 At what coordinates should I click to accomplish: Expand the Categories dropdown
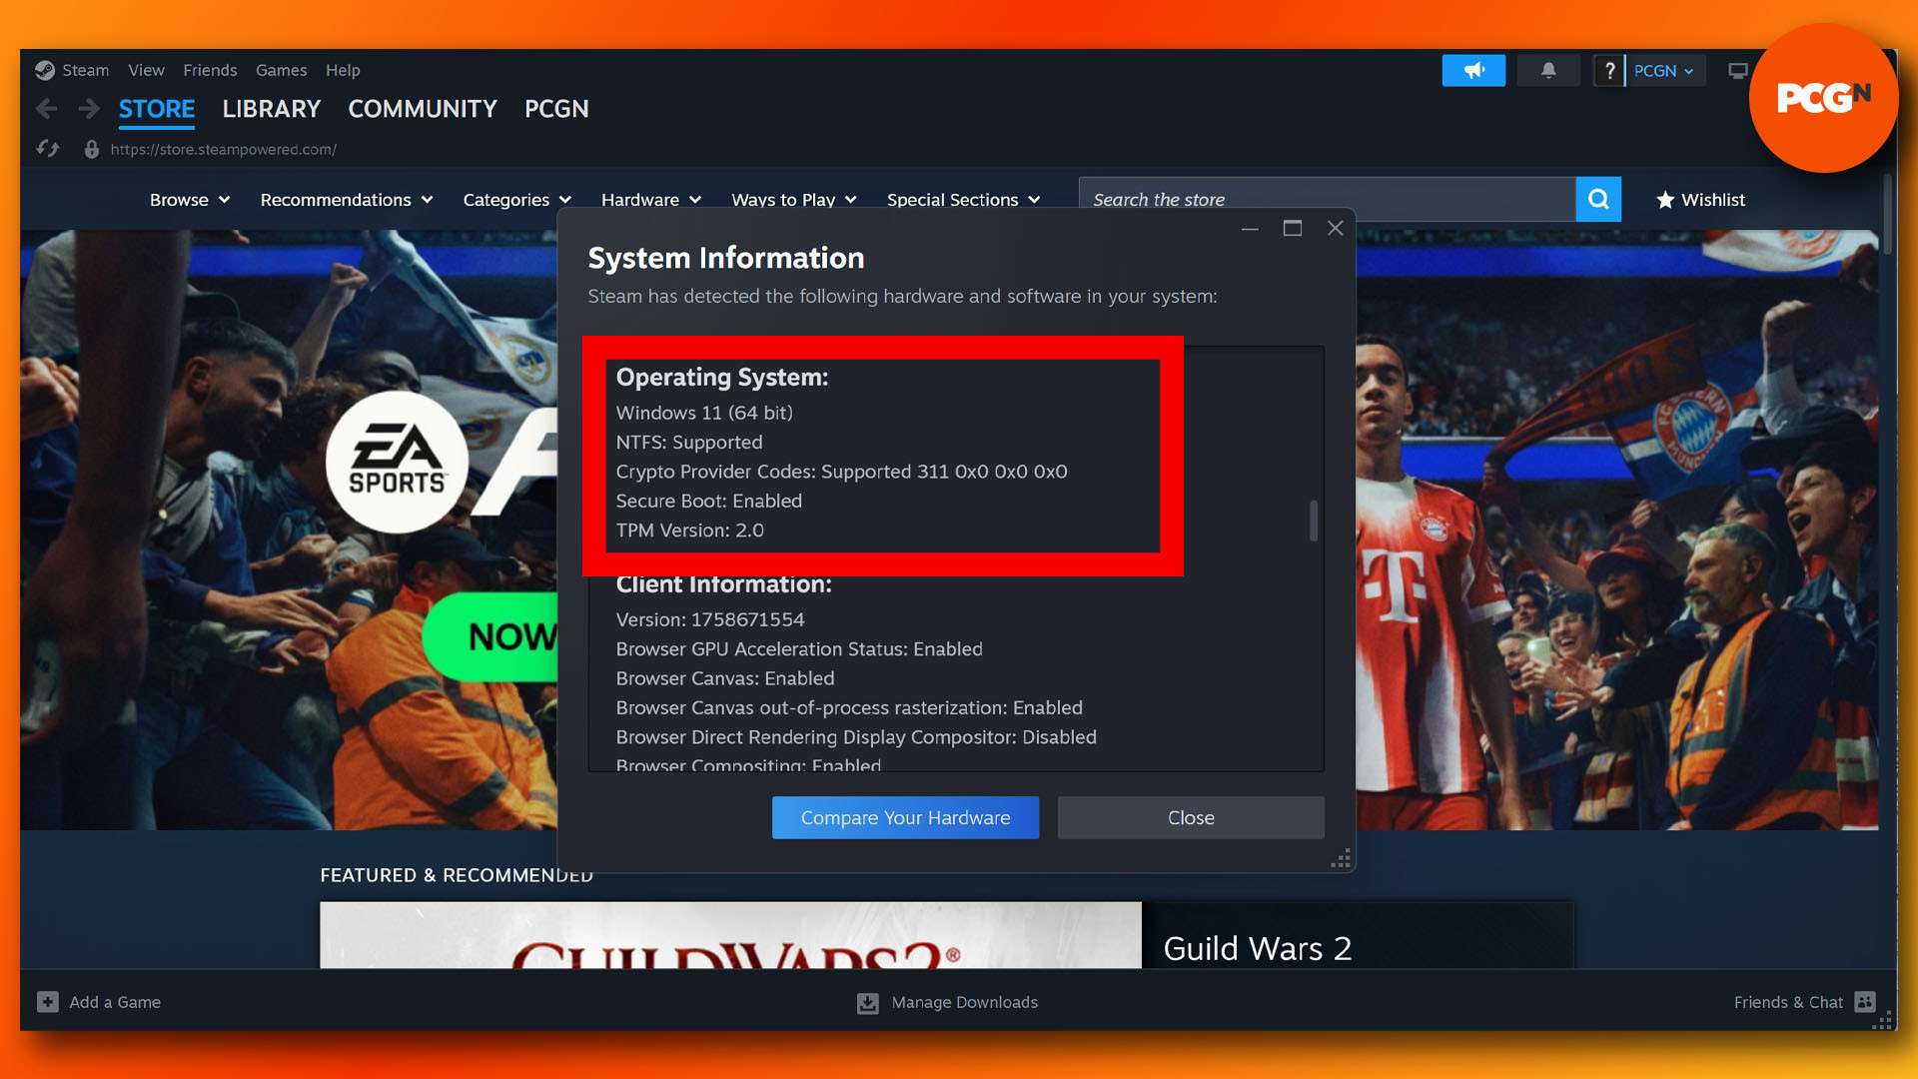[x=517, y=200]
